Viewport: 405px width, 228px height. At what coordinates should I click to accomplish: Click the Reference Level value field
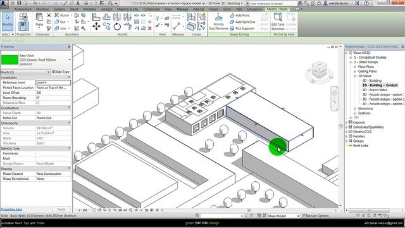coord(53,82)
